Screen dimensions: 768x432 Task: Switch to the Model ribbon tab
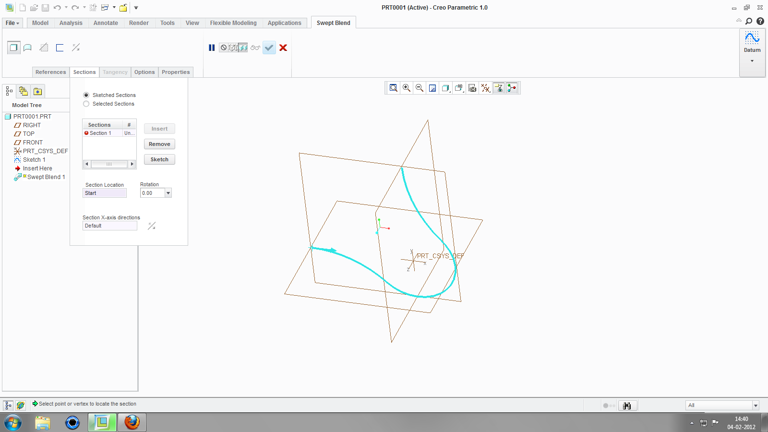click(40, 23)
